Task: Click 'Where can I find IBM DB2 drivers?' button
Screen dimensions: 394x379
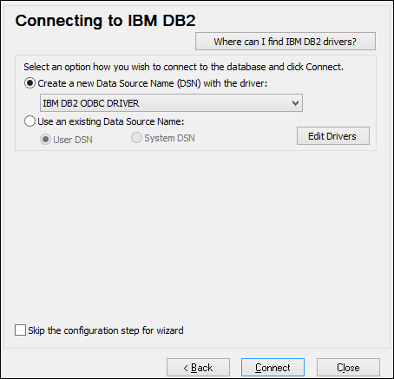Action: [x=286, y=42]
